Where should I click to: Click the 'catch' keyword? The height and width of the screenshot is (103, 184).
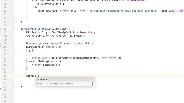[x=32, y=61]
